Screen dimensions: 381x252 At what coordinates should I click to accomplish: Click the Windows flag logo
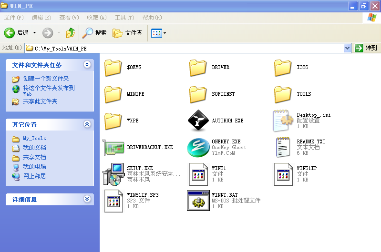click(x=372, y=18)
